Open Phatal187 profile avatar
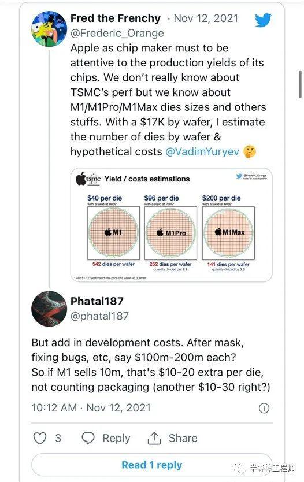The height and width of the screenshot is (482, 304). (x=49, y=309)
